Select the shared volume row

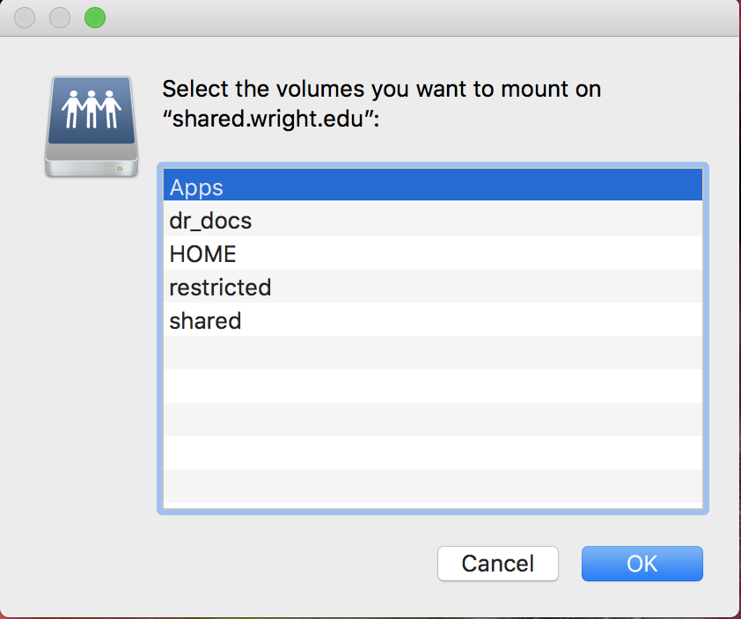[205, 321]
